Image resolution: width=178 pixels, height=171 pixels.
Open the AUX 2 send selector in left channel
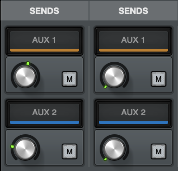coord(44,114)
